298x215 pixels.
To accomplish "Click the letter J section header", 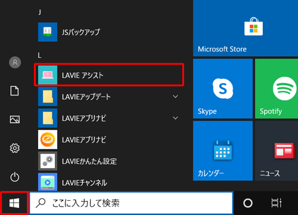I will [x=40, y=13].
